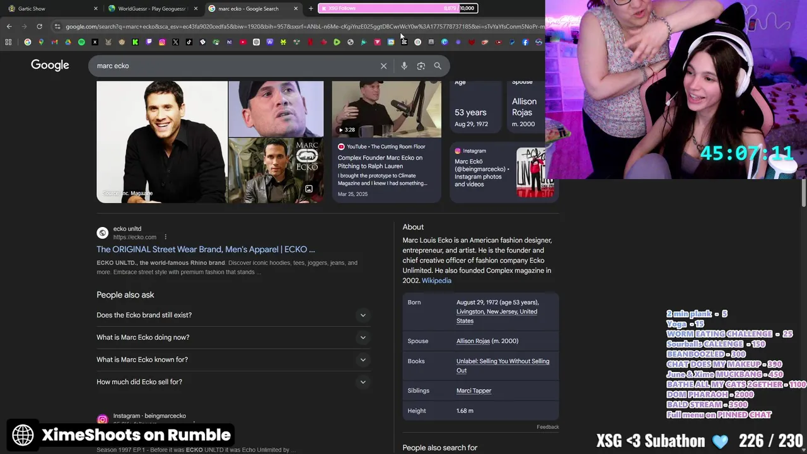Viewport: 807px width, 454px height.
Task: Open Marc Ecko cap photo thumbnail
Action: point(276,108)
